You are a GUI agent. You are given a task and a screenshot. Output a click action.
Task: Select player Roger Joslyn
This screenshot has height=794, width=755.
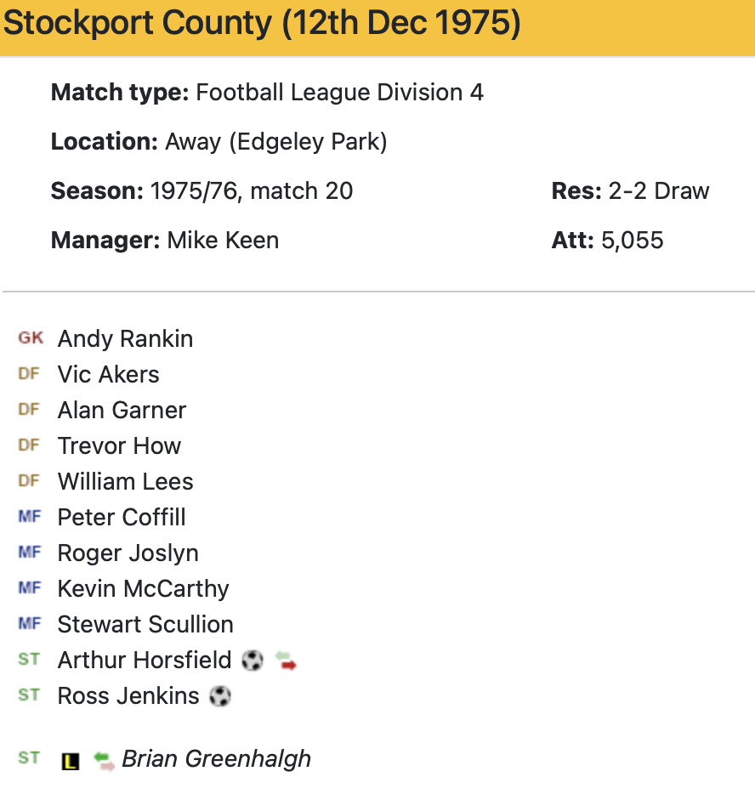click(x=128, y=553)
